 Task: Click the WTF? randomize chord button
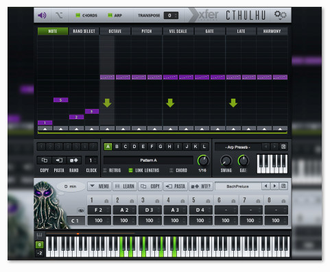[x=201, y=186]
